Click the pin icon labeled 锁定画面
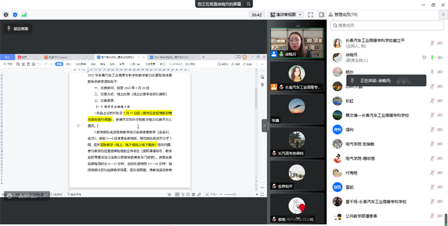Image resolution: width=448 pixels, height=226 pixels. (8, 28)
